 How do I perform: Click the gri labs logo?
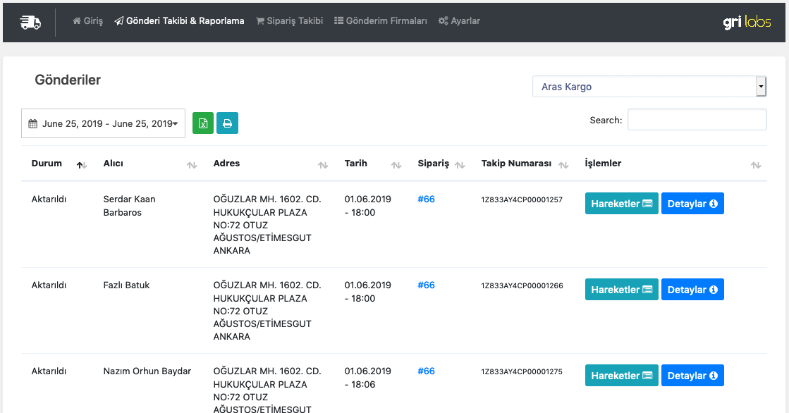point(747,22)
